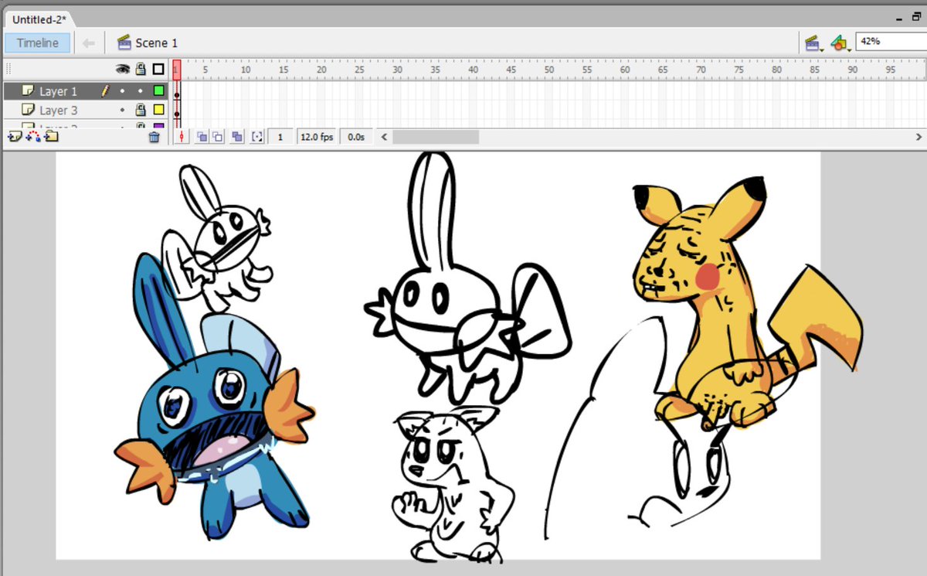Toggle the Onion Skin Outlines button

(x=218, y=137)
